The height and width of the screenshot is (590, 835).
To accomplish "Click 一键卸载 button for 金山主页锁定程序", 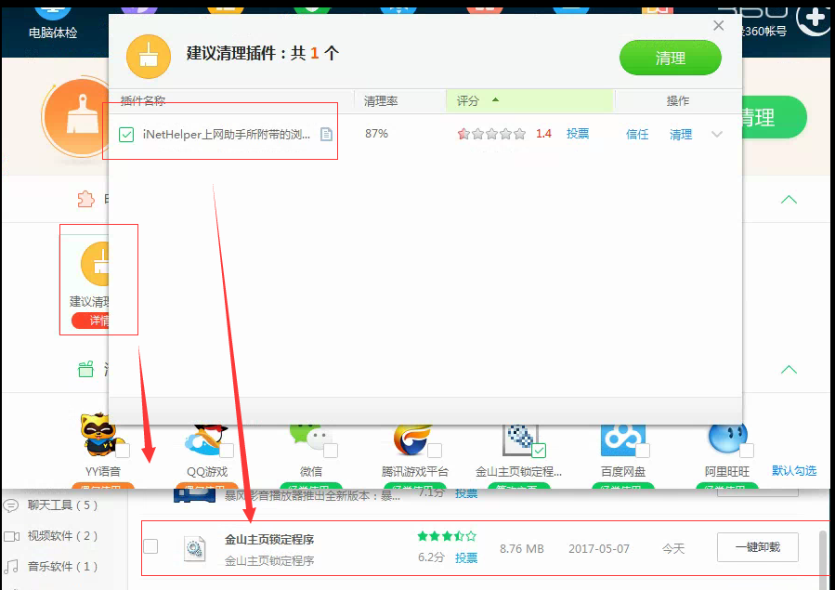I will (x=758, y=547).
